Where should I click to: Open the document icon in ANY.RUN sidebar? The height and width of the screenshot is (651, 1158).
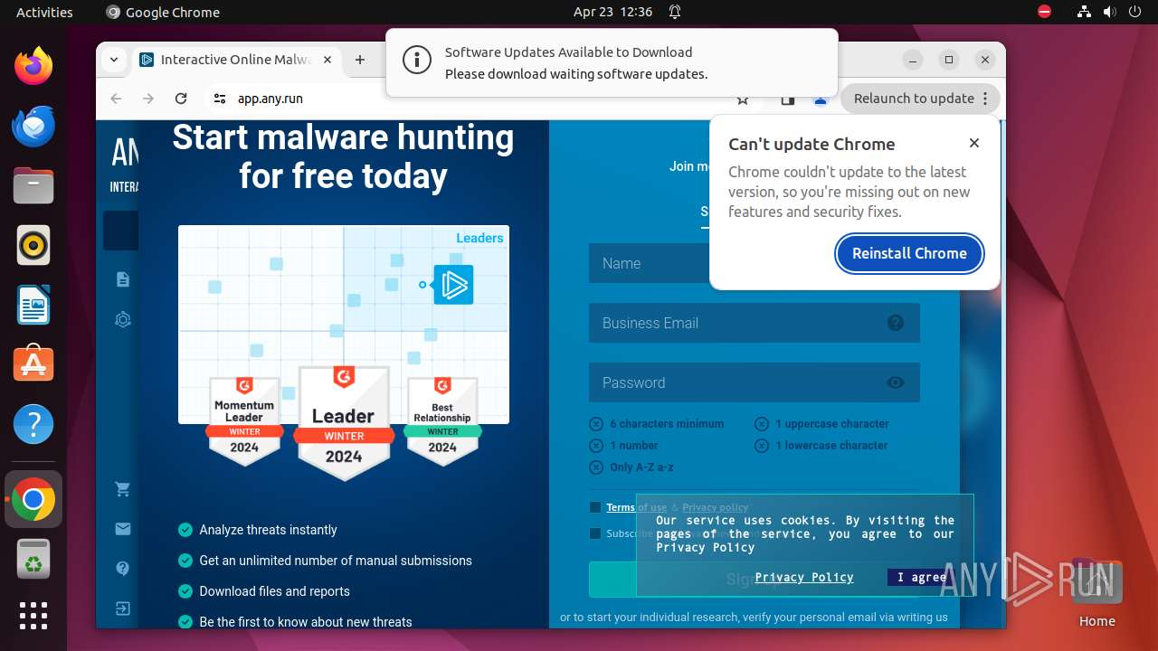pos(123,279)
